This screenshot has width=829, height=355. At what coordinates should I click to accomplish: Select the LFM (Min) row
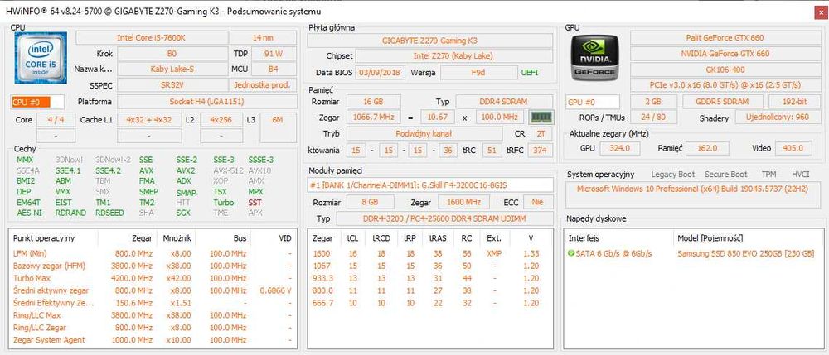(153, 253)
